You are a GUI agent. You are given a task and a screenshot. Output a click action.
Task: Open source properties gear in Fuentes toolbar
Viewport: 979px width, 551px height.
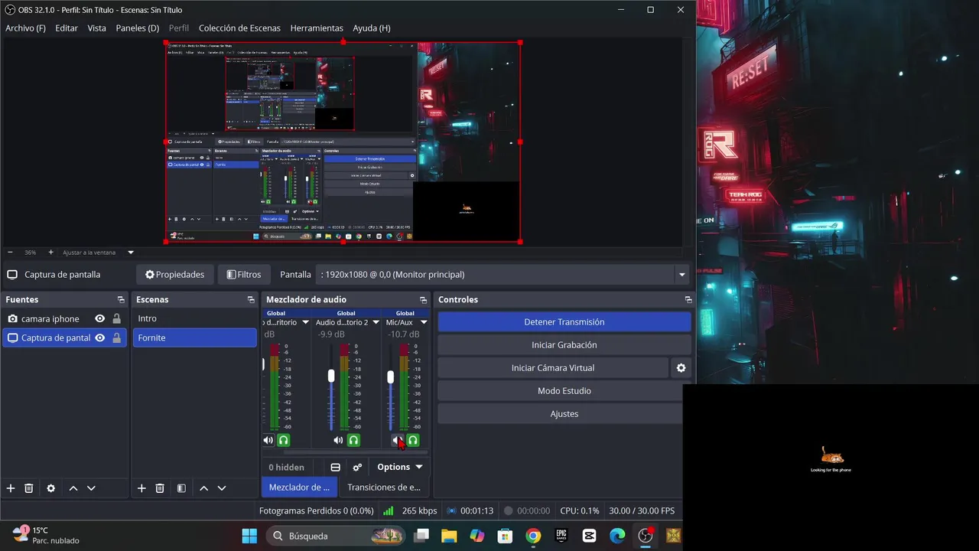pos(51,488)
